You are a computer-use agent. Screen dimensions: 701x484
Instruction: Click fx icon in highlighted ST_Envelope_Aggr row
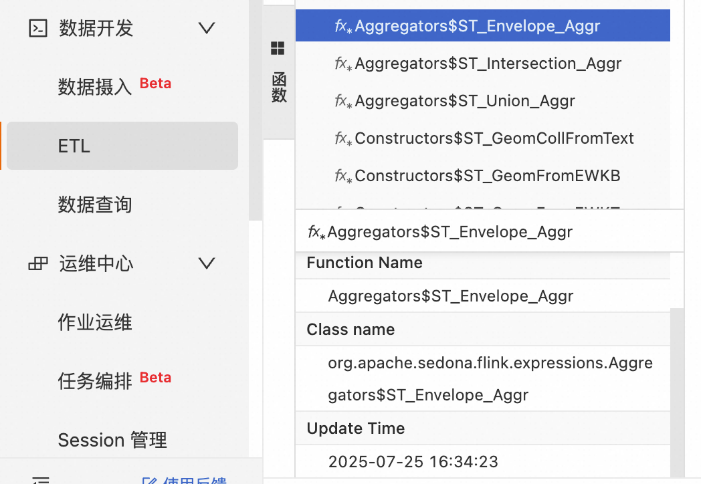point(343,26)
